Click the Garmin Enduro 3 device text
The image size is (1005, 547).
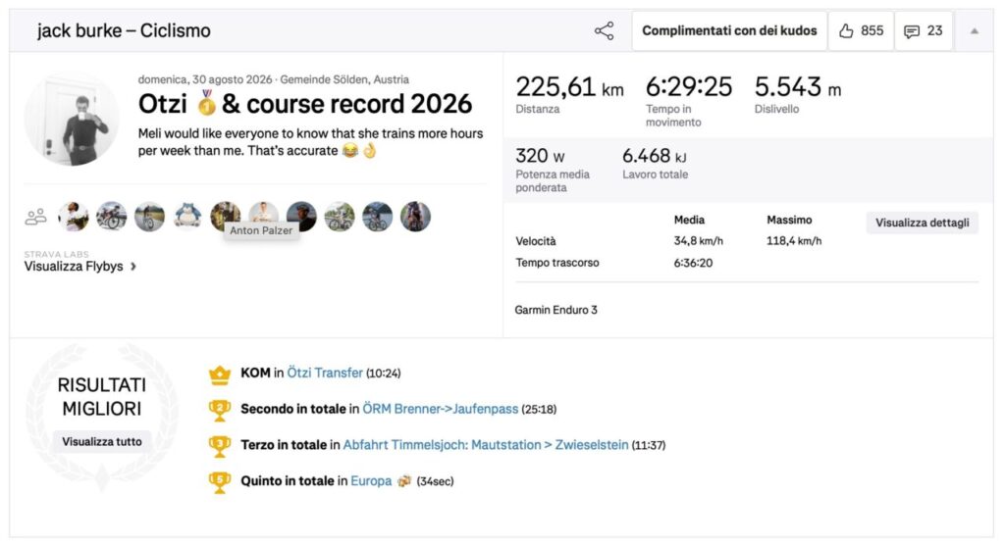555,310
